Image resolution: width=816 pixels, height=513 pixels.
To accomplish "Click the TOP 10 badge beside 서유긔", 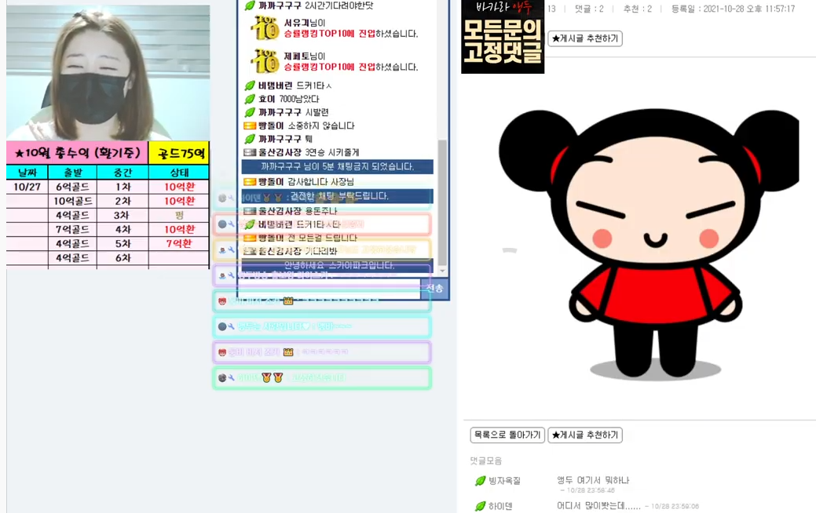I will point(265,28).
